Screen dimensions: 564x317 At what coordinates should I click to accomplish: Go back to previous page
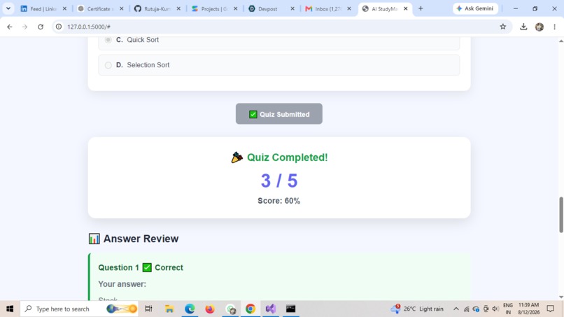coord(10,27)
